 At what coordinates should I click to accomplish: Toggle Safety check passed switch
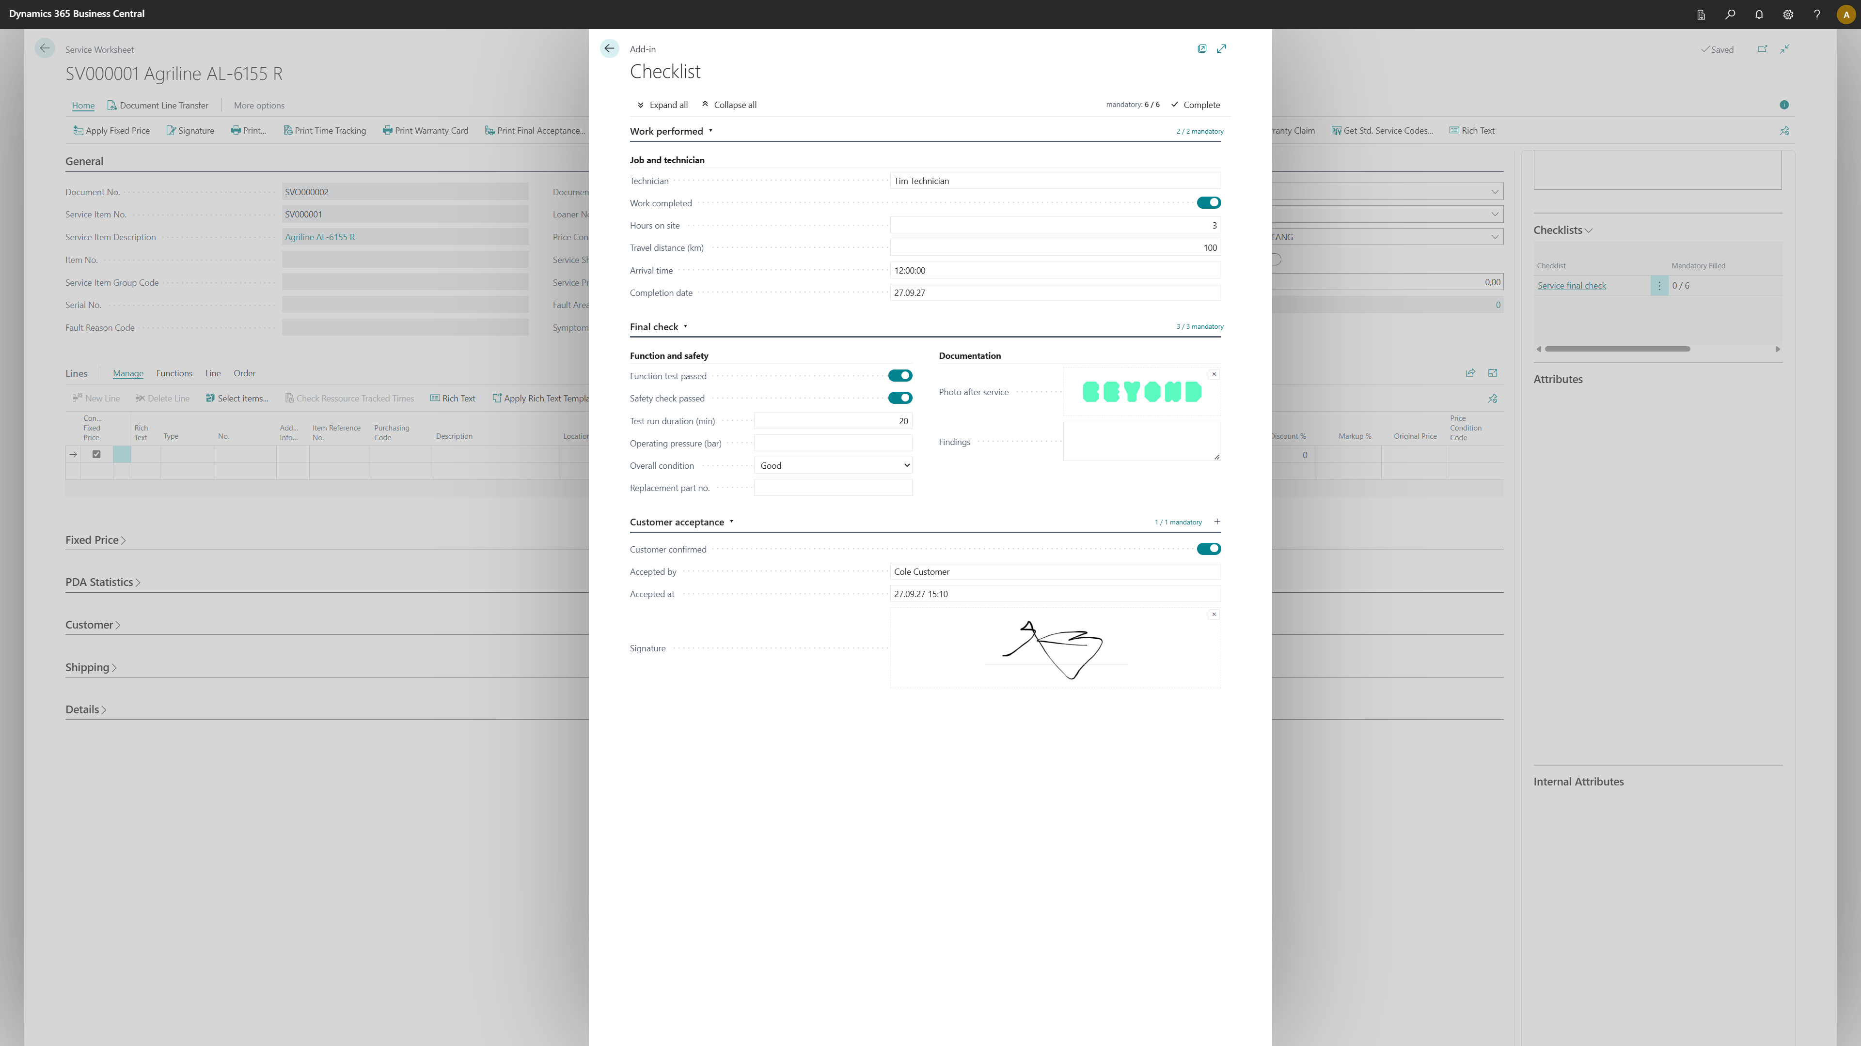[x=900, y=398]
